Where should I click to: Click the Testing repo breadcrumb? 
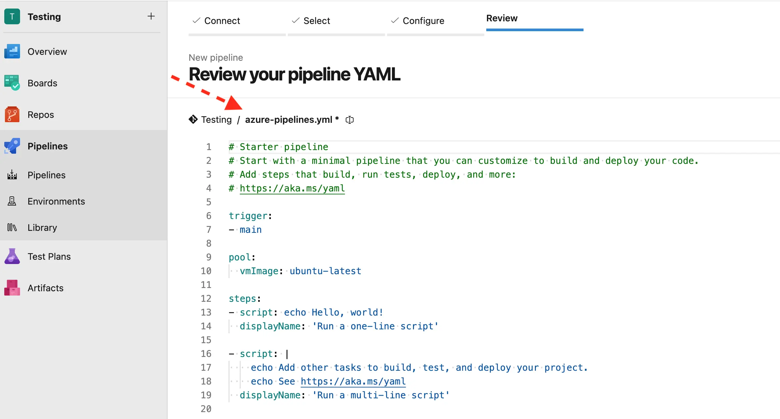coord(217,120)
